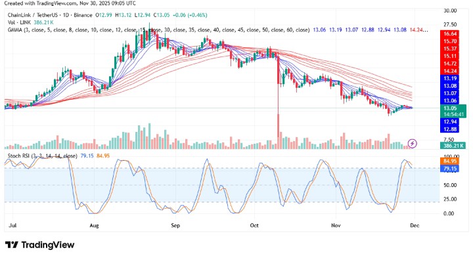Click the green 13.05 current price label

(x=450, y=108)
